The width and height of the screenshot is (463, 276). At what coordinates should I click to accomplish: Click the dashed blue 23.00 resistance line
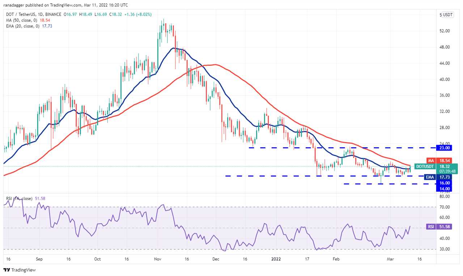[342, 148]
